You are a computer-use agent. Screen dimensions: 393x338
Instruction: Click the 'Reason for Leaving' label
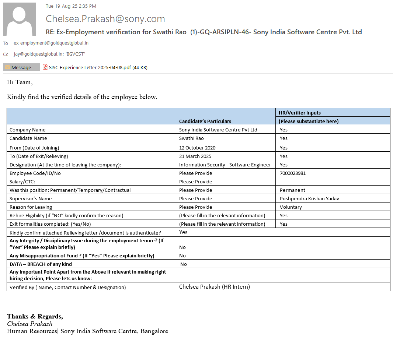coord(31,207)
